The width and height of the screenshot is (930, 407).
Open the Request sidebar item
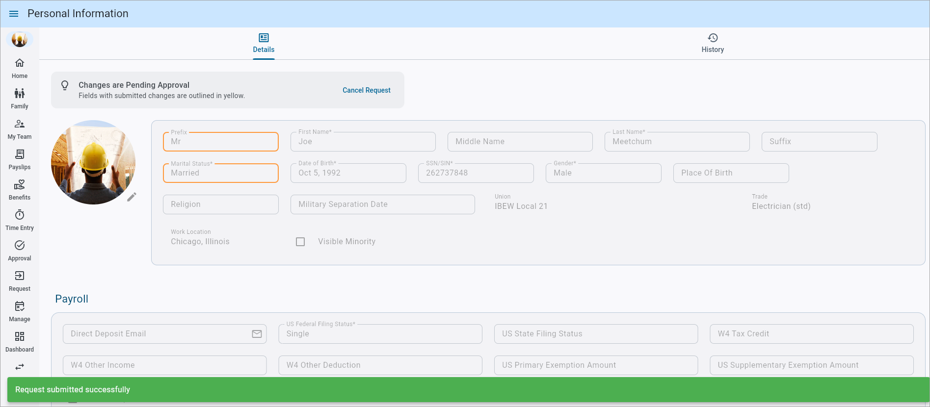pyautogui.click(x=20, y=281)
